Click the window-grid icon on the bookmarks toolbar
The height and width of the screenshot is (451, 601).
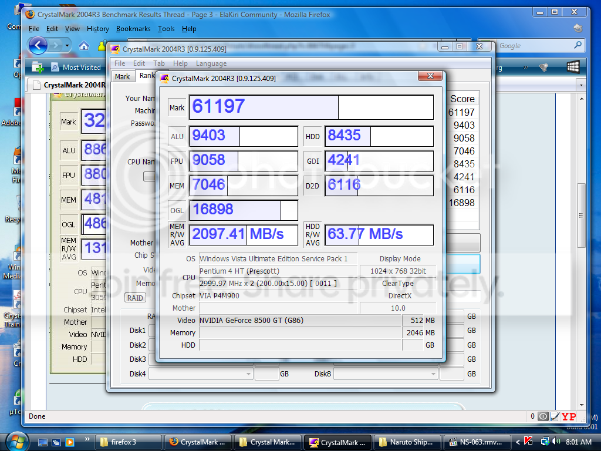[x=573, y=67]
